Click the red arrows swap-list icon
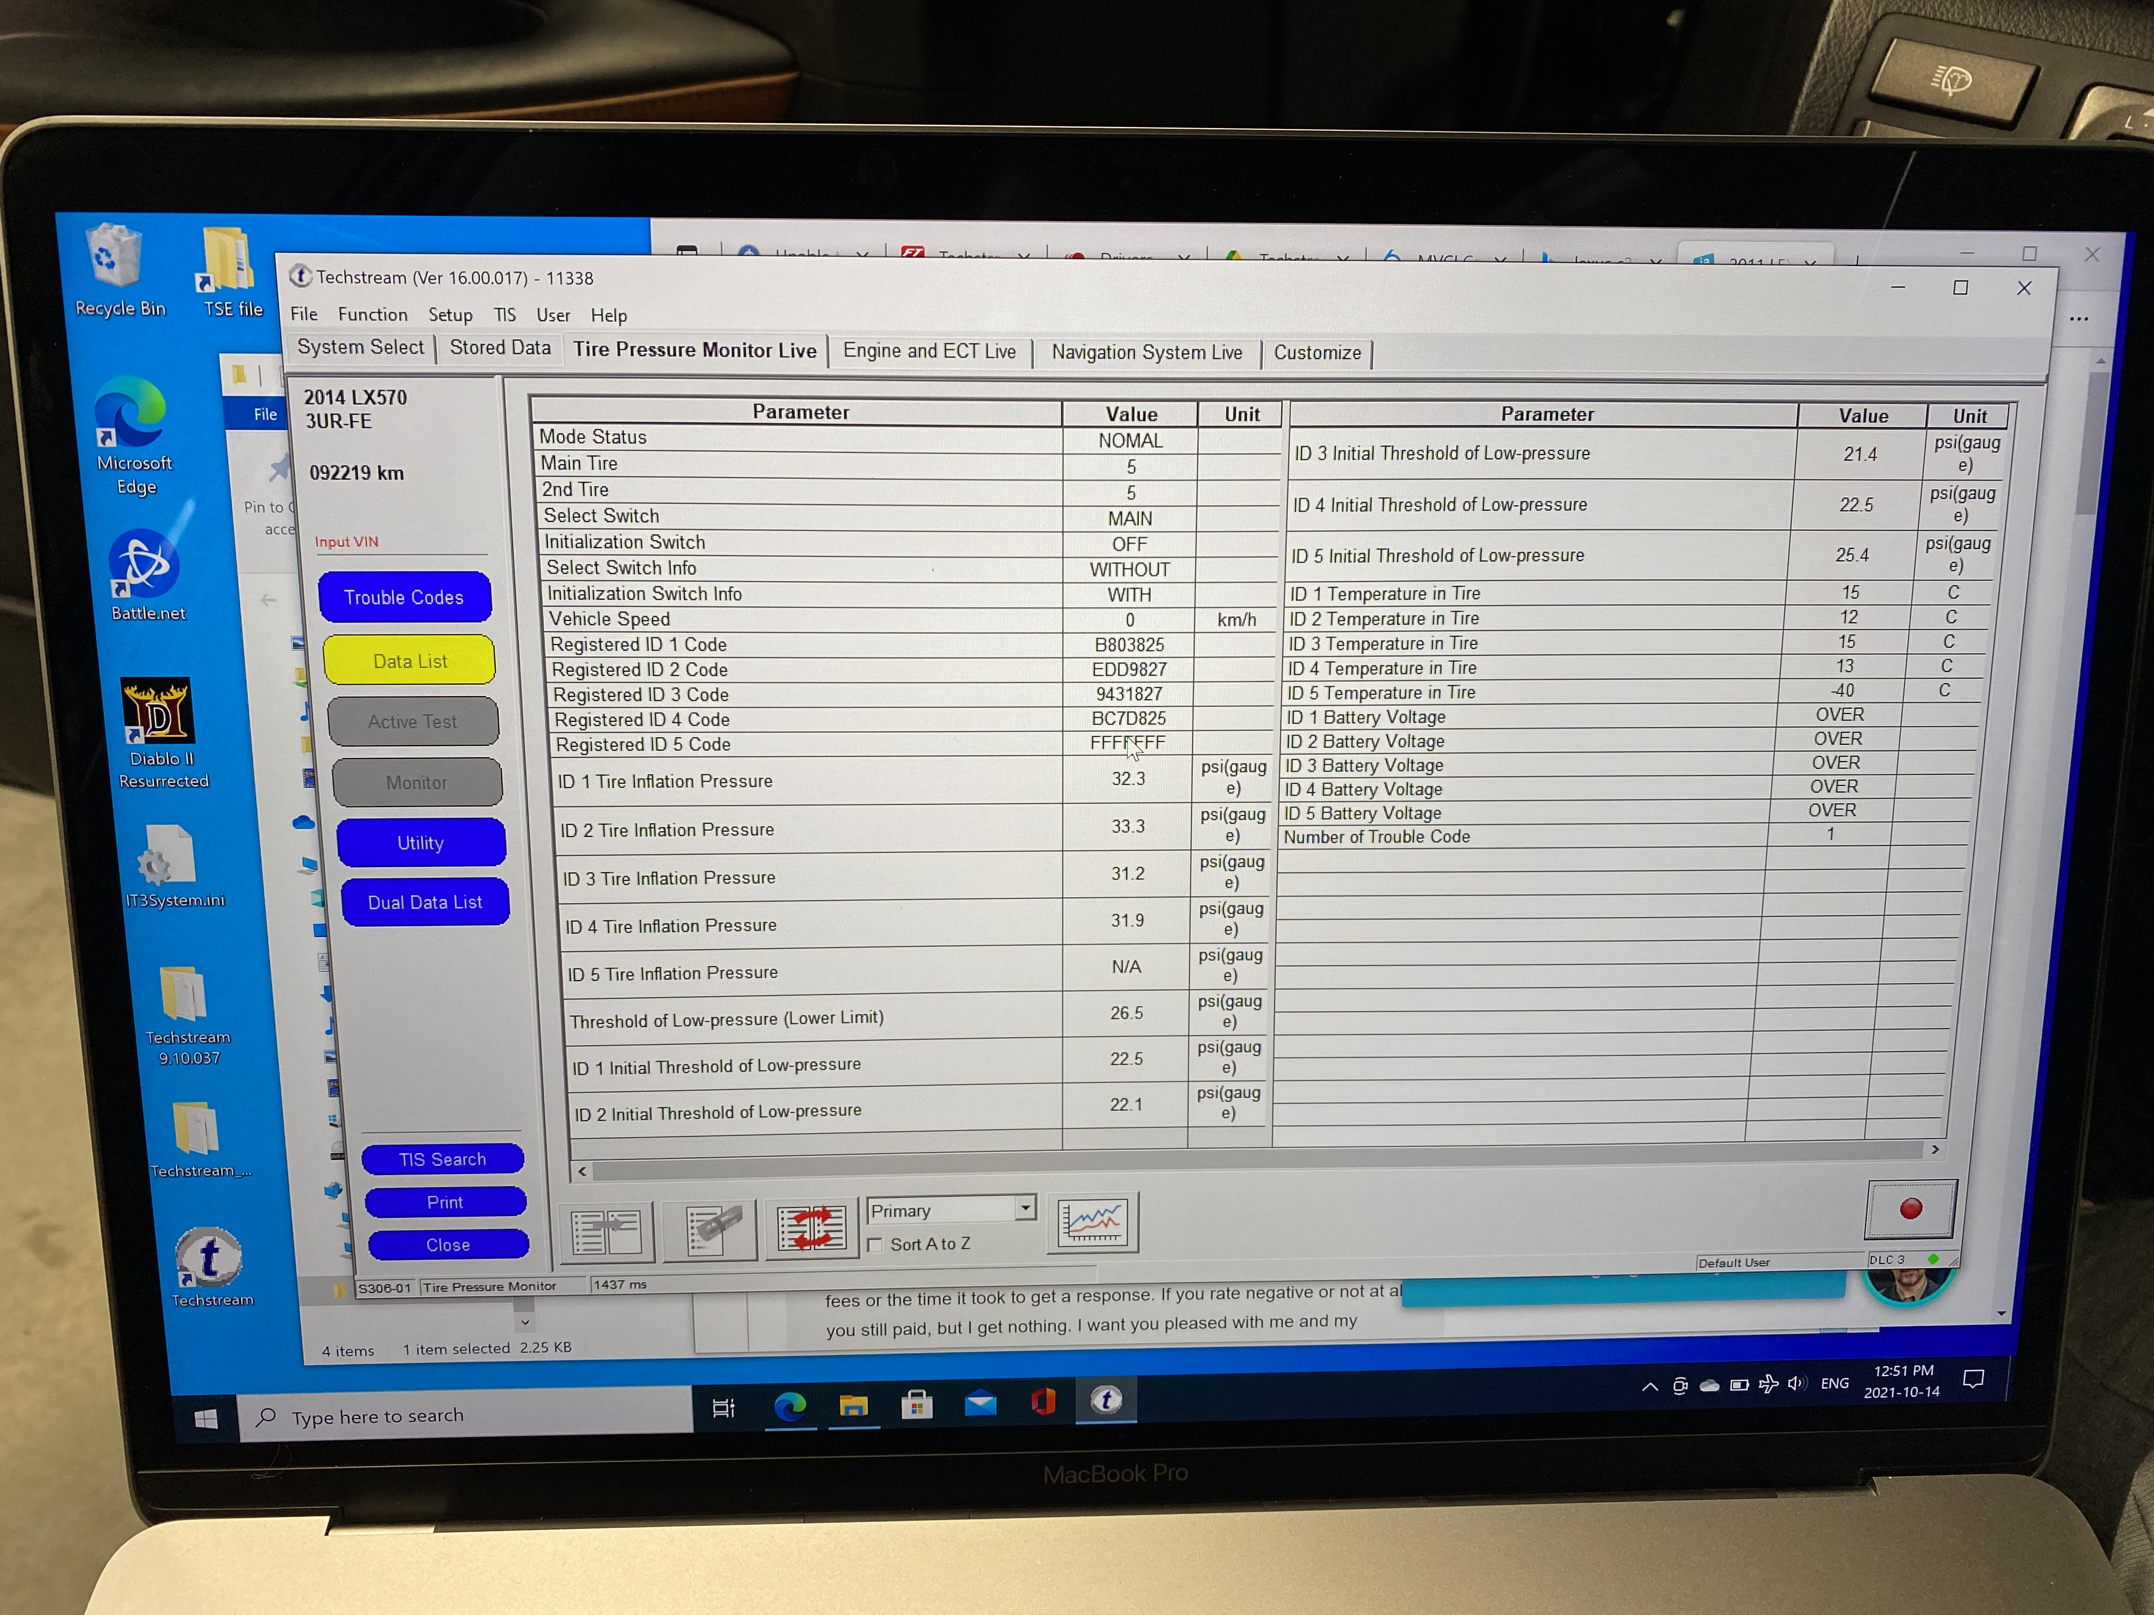 [x=811, y=1228]
